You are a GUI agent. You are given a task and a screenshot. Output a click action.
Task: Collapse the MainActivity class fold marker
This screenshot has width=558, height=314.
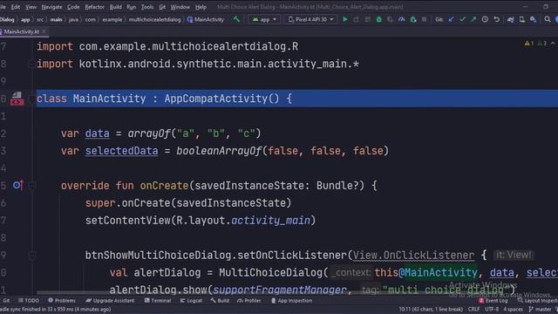click(x=31, y=99)
